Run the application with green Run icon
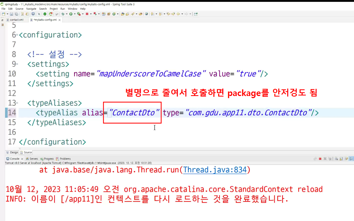The width and height of the screenshot is (354, 221). click(x=71, y=14)
